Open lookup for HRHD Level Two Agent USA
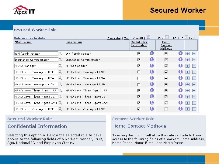The width and height of the screenshot is (219, 164). point(60,78)
